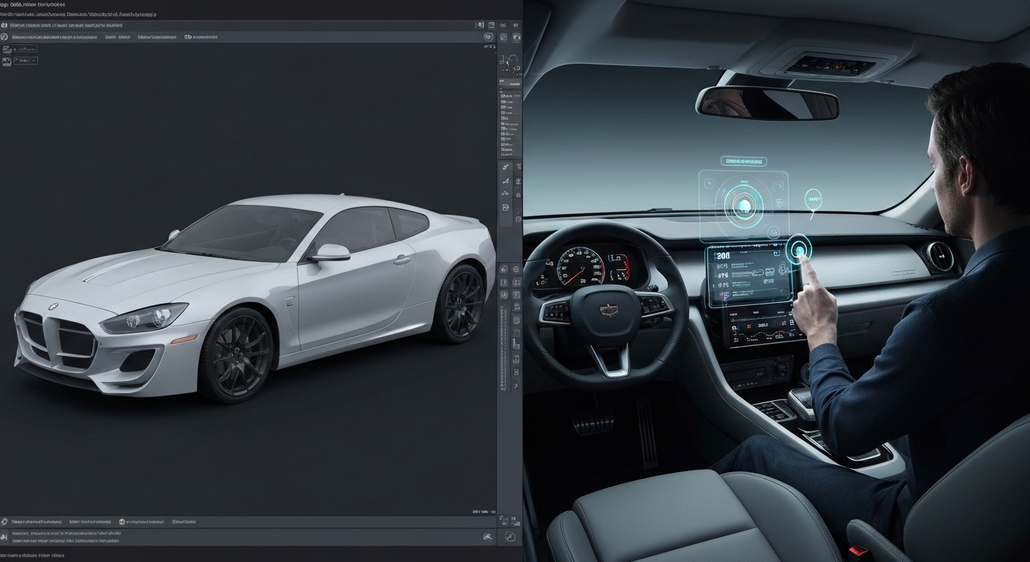
Task: Open the circular compass icon at bottom right
Action: [511, 536]
